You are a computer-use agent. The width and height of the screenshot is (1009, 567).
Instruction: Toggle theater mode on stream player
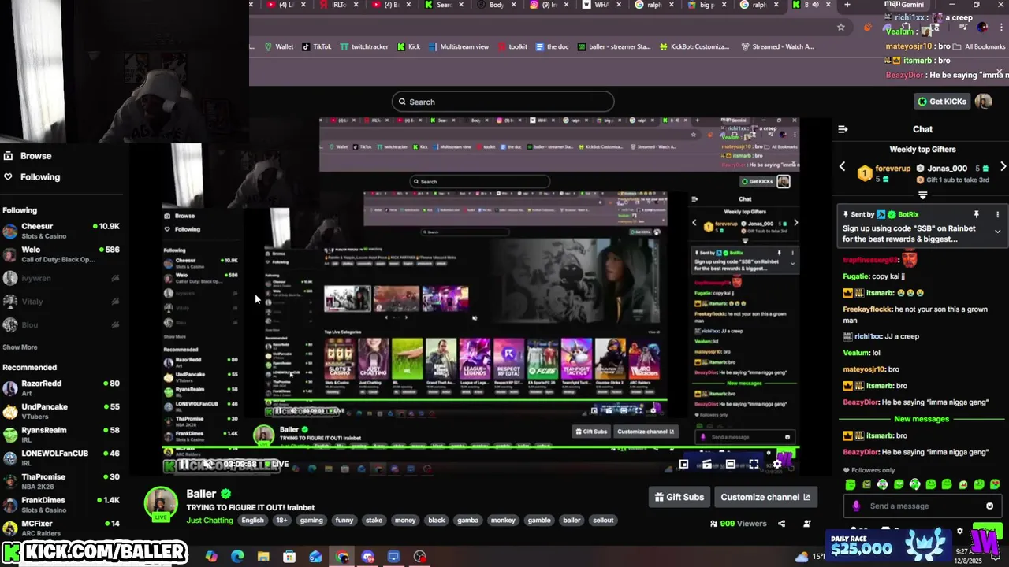[731, 465]
